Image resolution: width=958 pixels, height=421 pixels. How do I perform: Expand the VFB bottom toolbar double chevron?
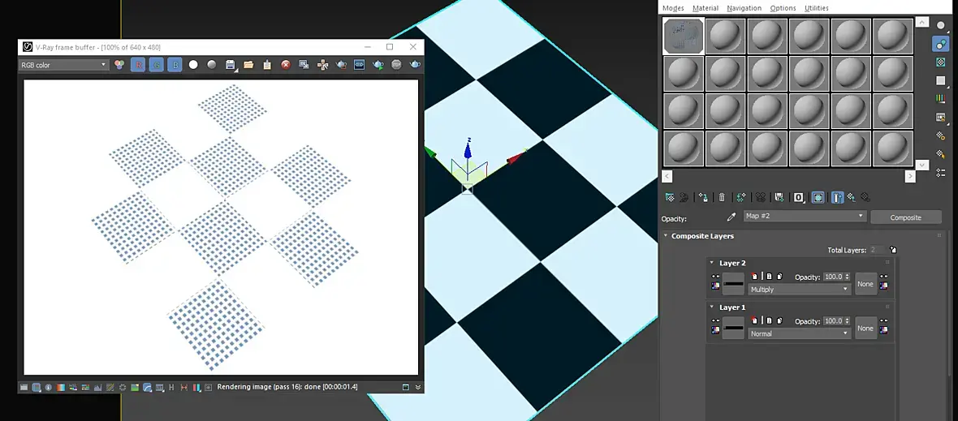418,387
